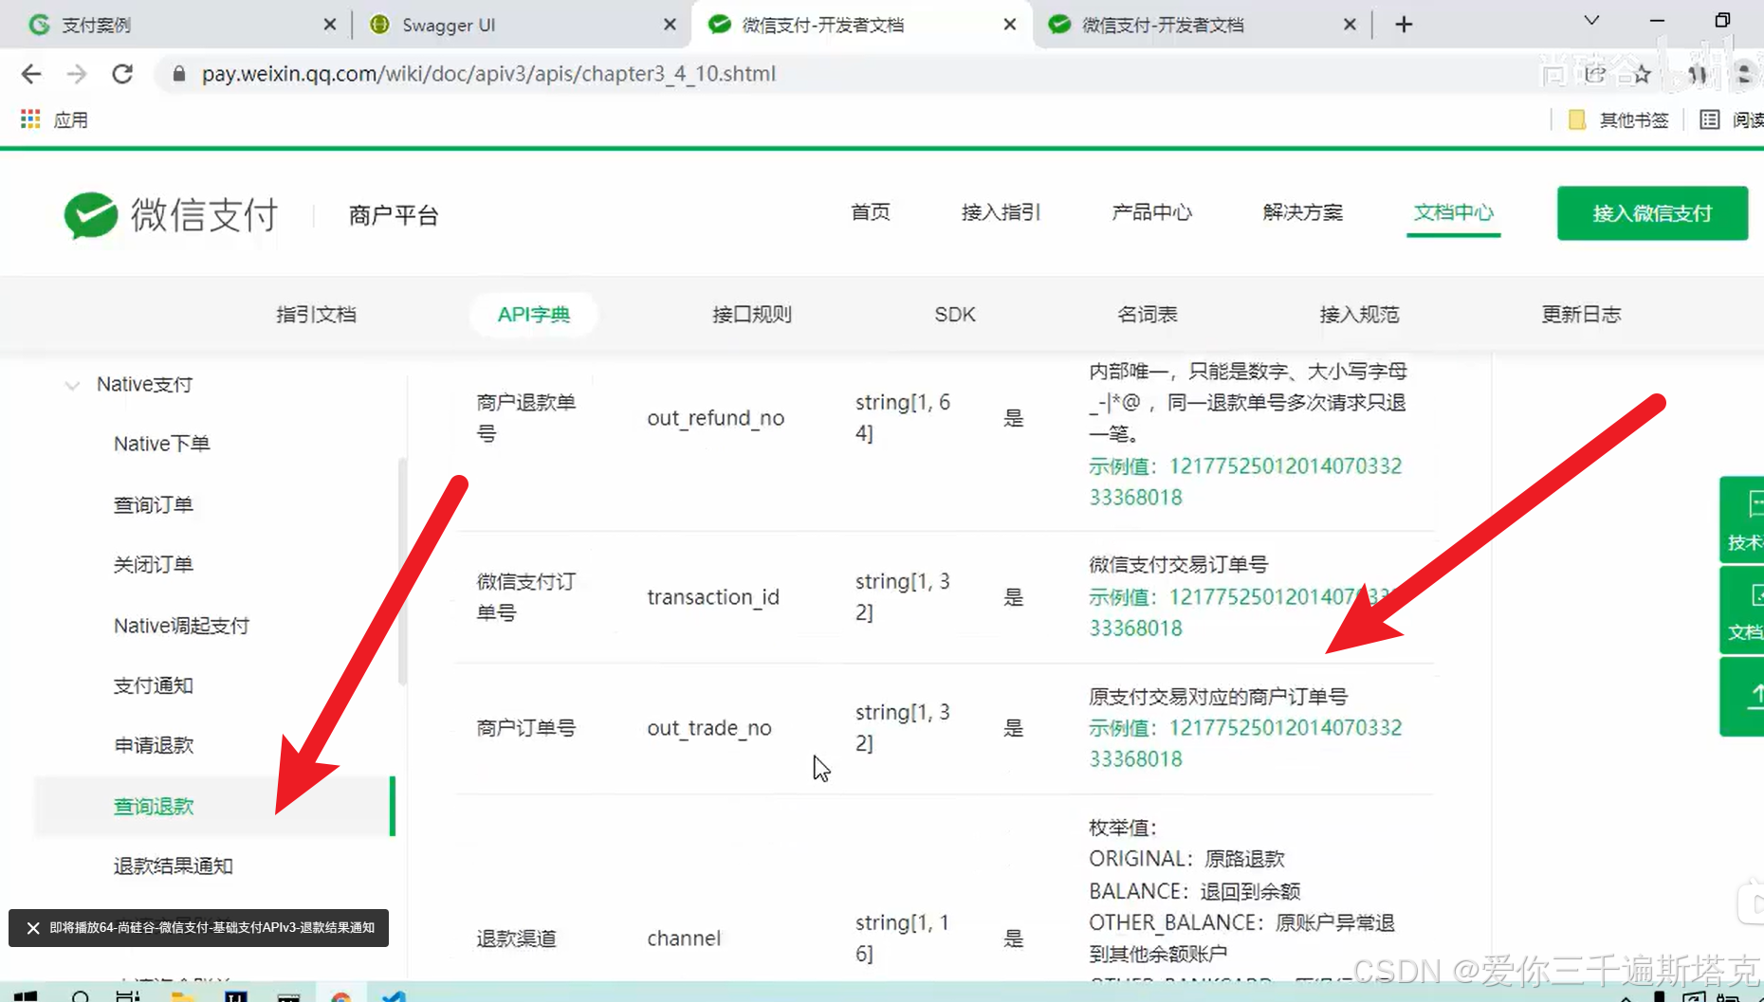Click the channel field name
Viewport: 1764px width, 1002px height.
[684, 938]
